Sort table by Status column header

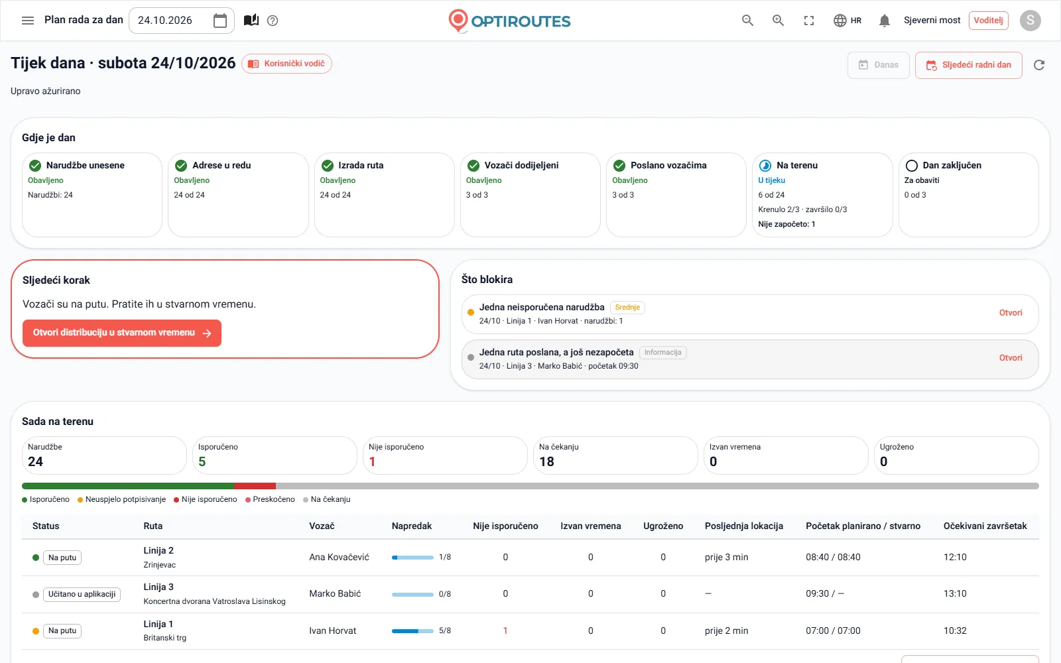click(46, 526)
